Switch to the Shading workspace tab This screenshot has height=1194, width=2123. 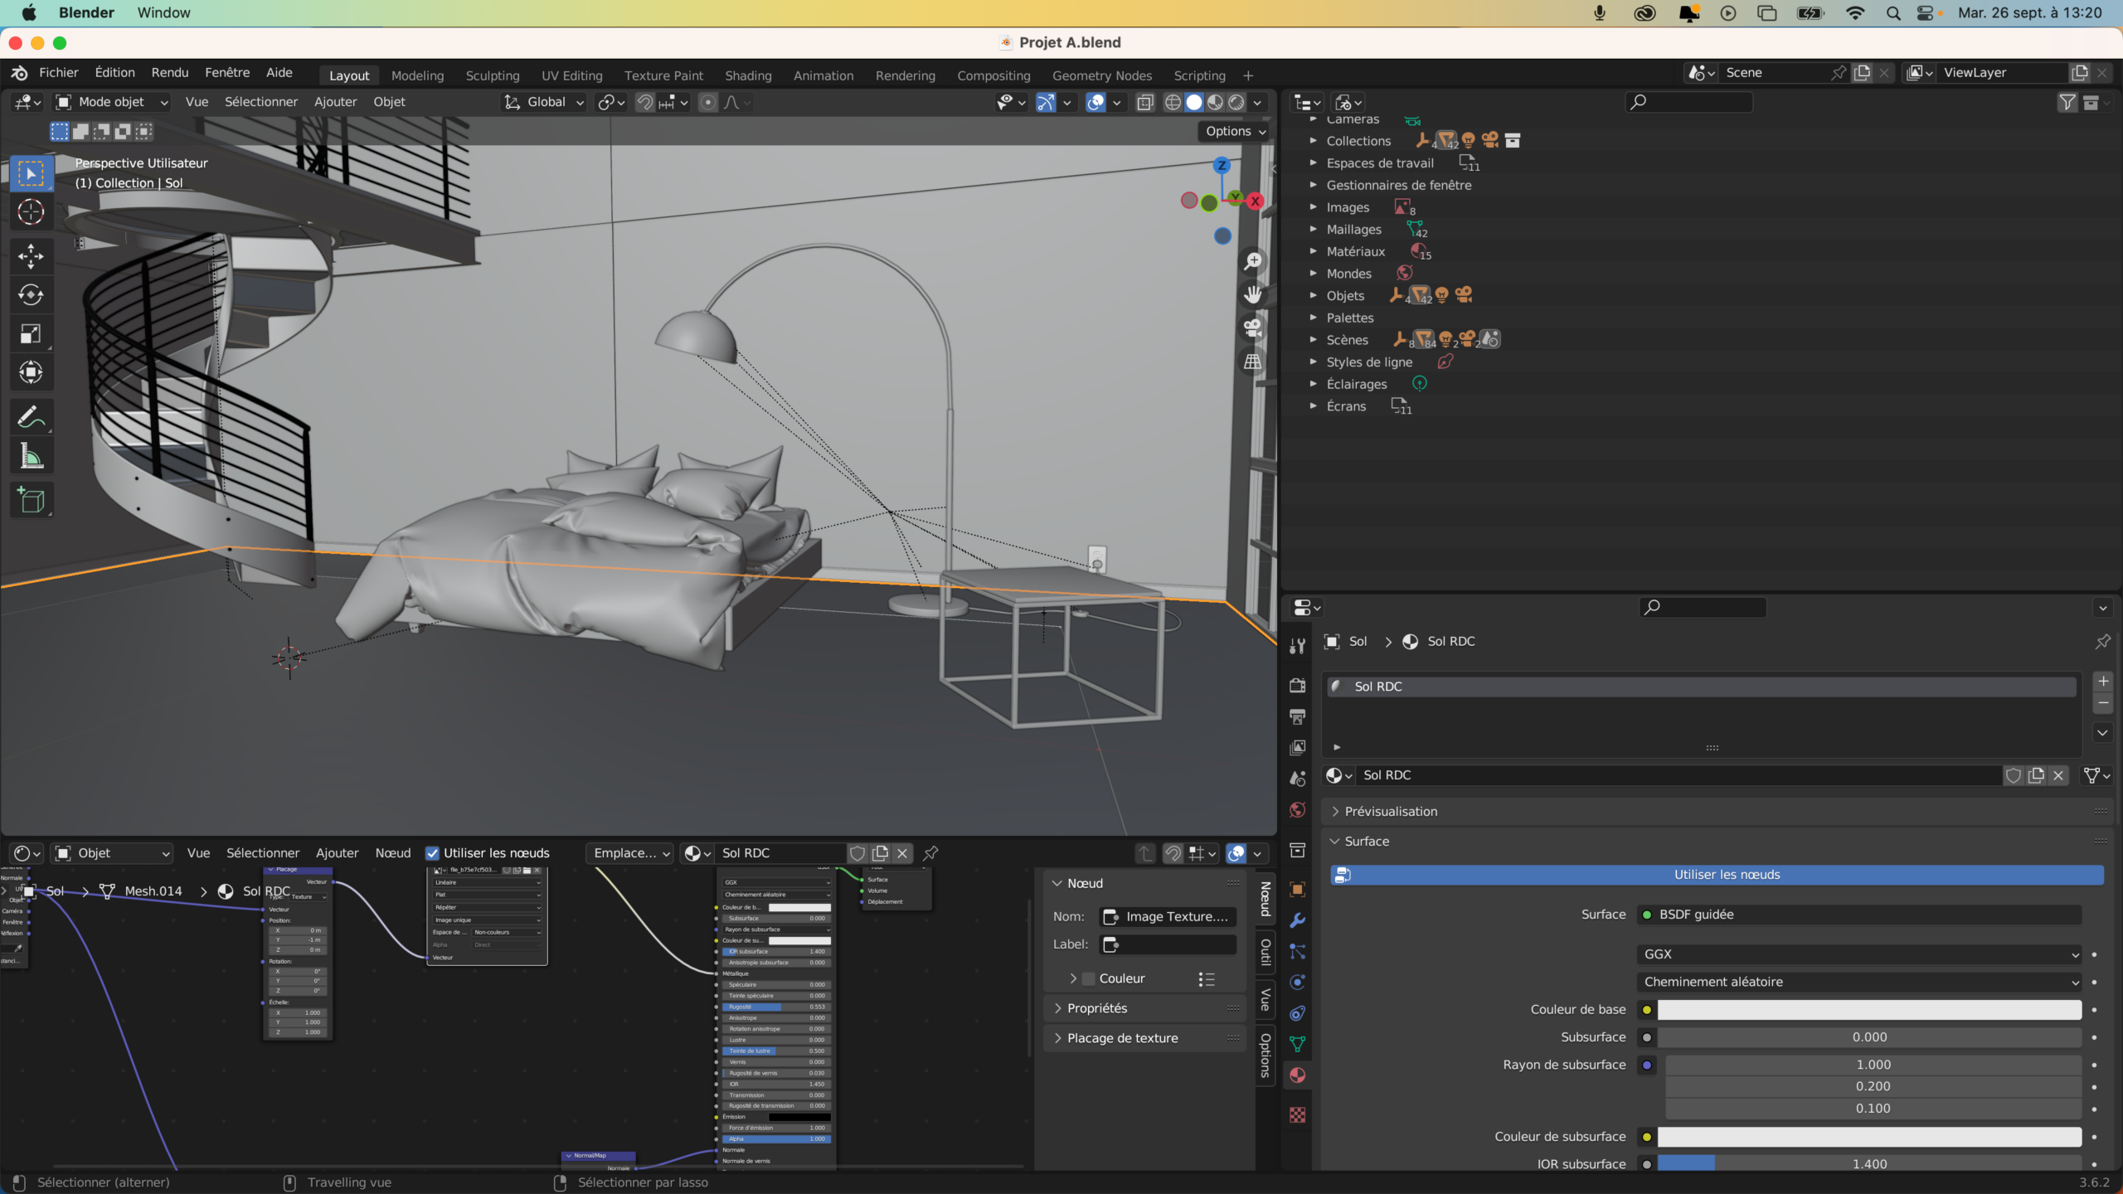(747, 75)
